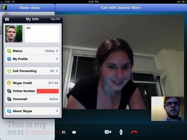The height and width of the screenshot is (140, 187).
Task: Tap the 8:56 PM clock
Action: coord(93,2)
